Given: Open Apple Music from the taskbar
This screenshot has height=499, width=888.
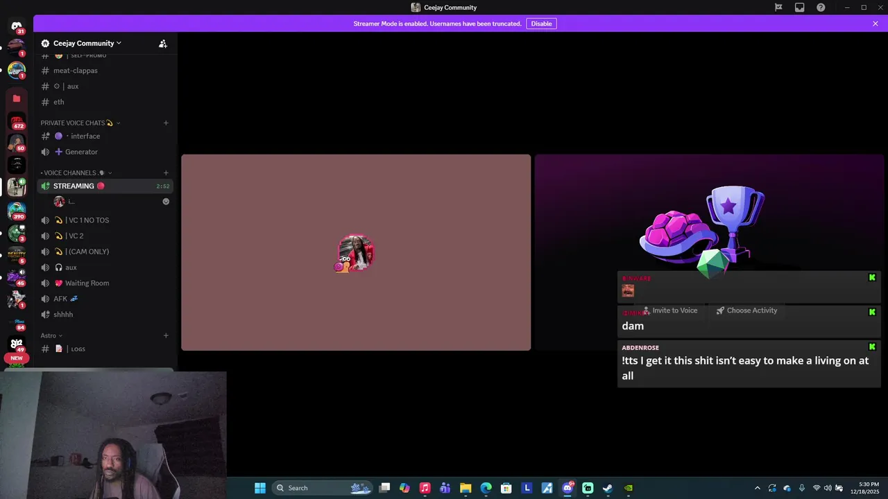Looking at the screenshot, I should [425, 488].
